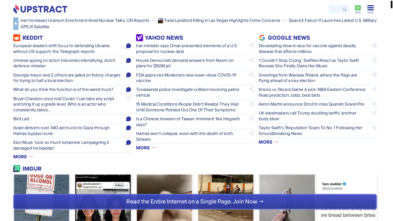
Task: Open the REDDIT section heading
Action: tap(33, 38)
